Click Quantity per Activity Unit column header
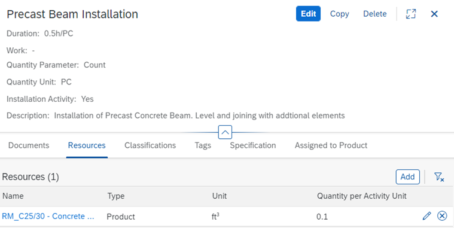The image size is (454, 228). (362, 196)
